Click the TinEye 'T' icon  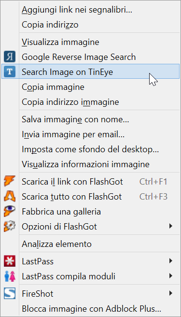[10, 72]
